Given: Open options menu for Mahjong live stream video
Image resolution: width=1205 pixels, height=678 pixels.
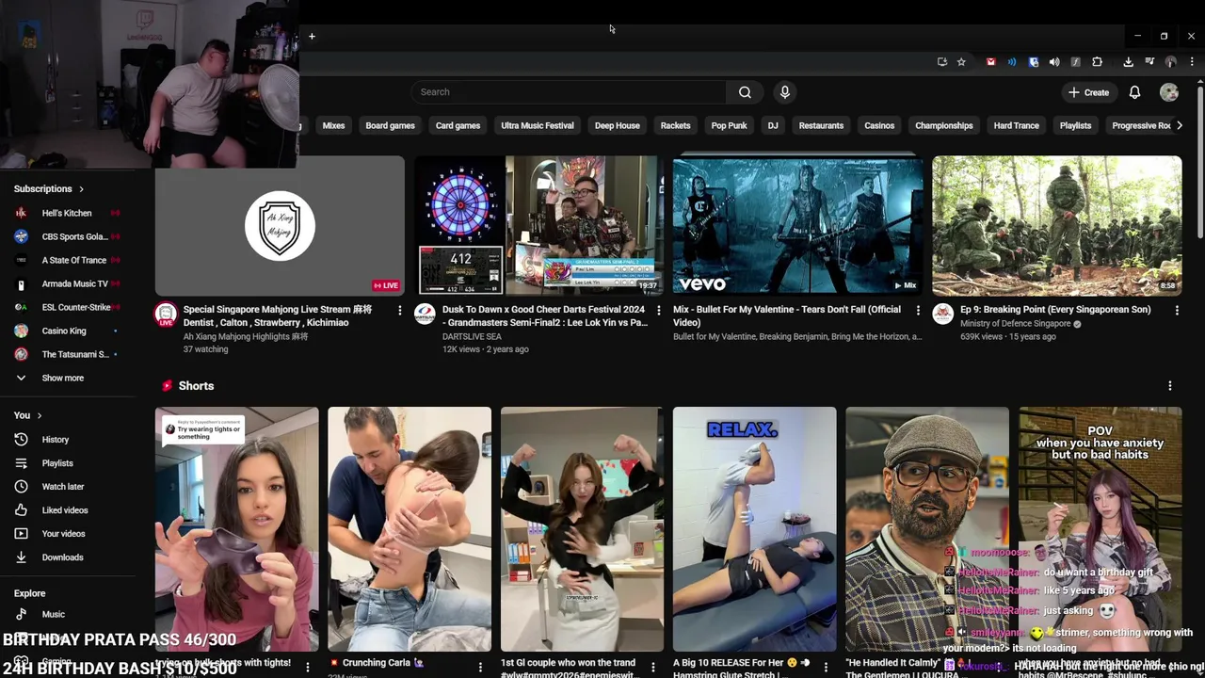Looking at the screenshot, I should point(399,310).
